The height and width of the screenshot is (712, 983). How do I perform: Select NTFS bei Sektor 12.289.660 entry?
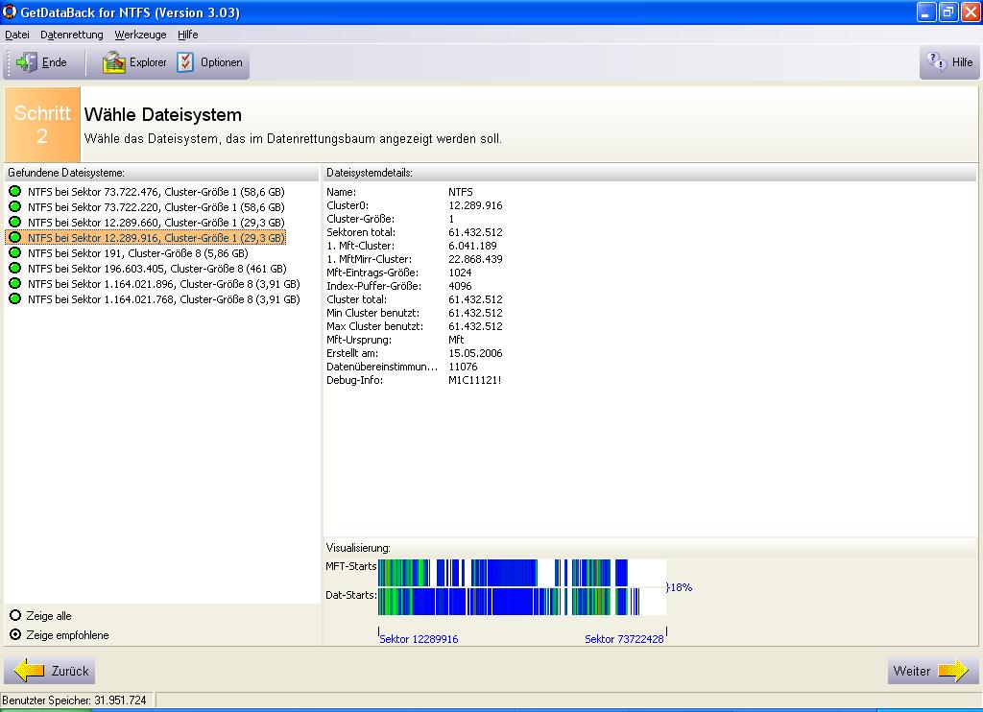pos(156,223)
